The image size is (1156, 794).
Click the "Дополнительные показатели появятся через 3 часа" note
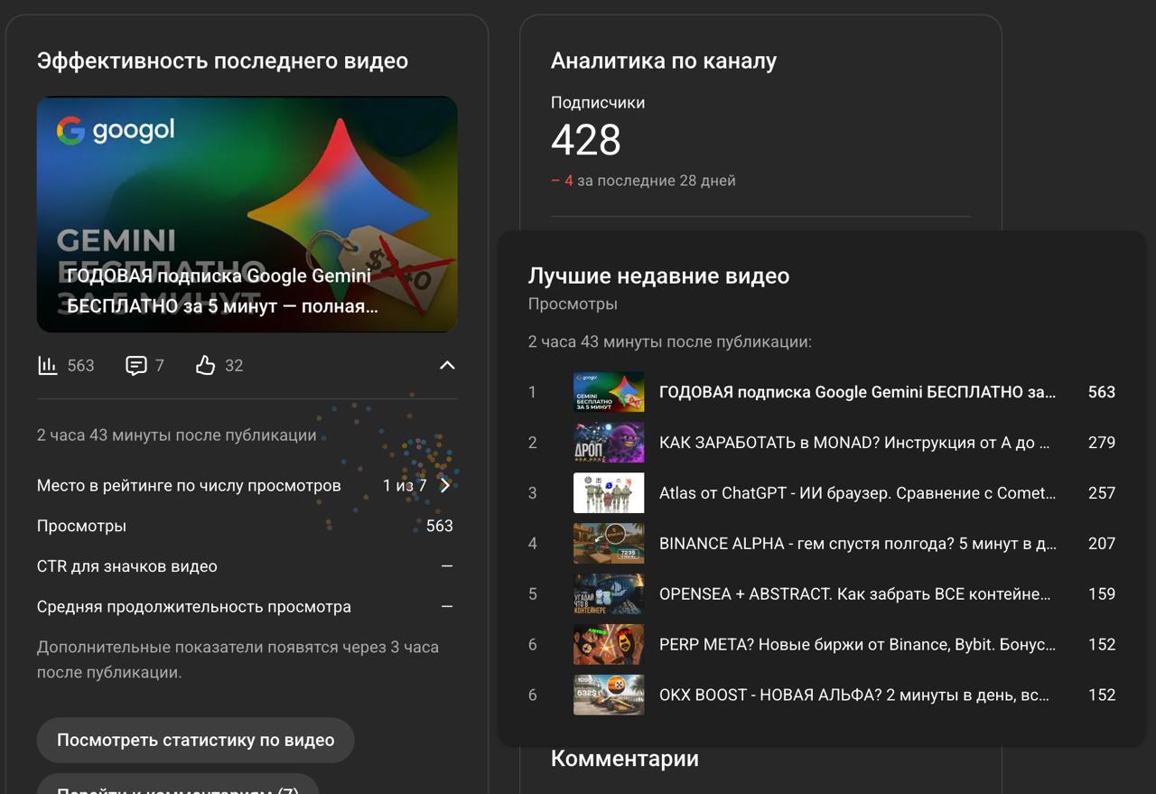(x=238, y=660)
